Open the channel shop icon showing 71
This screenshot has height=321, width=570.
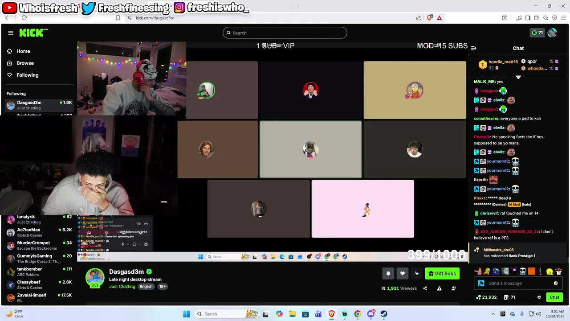(509, 297)
